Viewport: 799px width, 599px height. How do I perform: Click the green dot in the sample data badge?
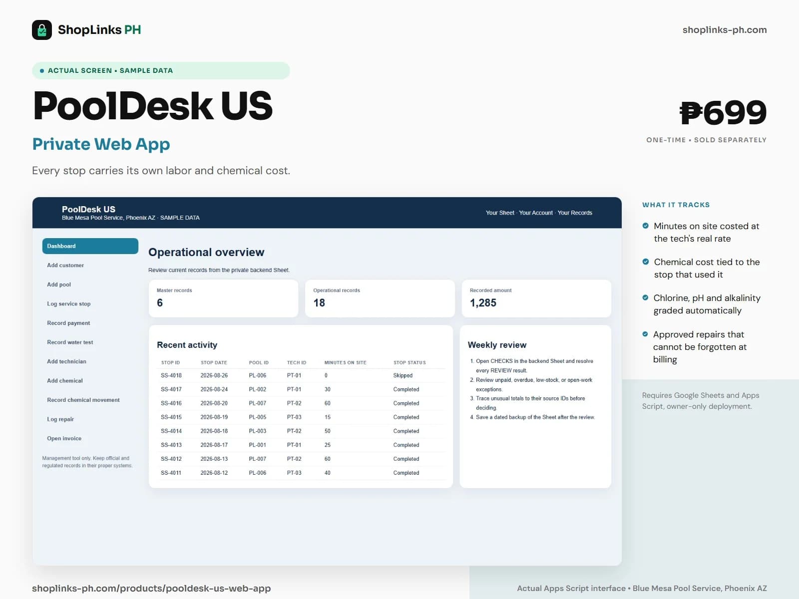42,71
